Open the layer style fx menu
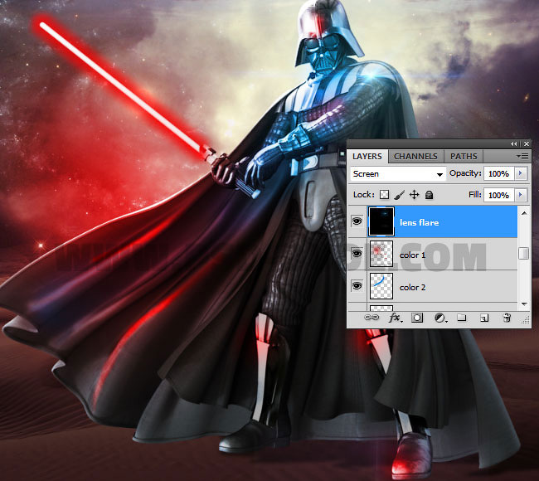The width and height of the screenshot is (539, 481). click(396, 318)
